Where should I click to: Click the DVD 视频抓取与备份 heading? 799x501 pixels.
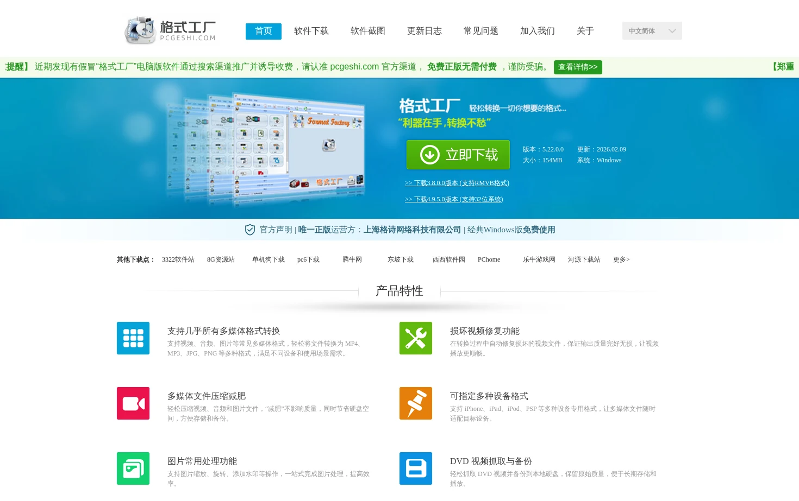click(491, 461)
